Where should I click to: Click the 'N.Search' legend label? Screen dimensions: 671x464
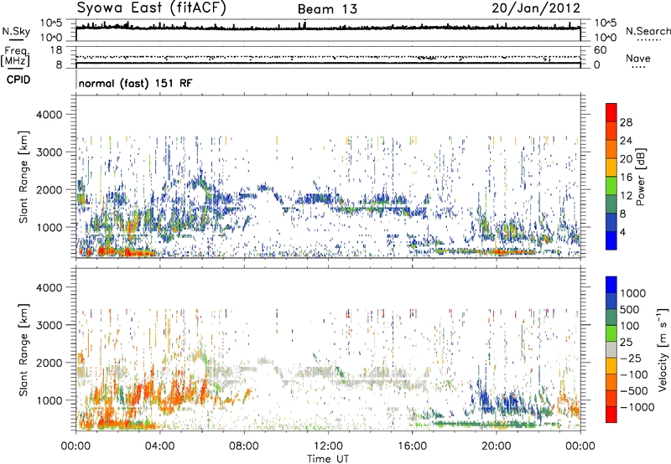[648, 31]
